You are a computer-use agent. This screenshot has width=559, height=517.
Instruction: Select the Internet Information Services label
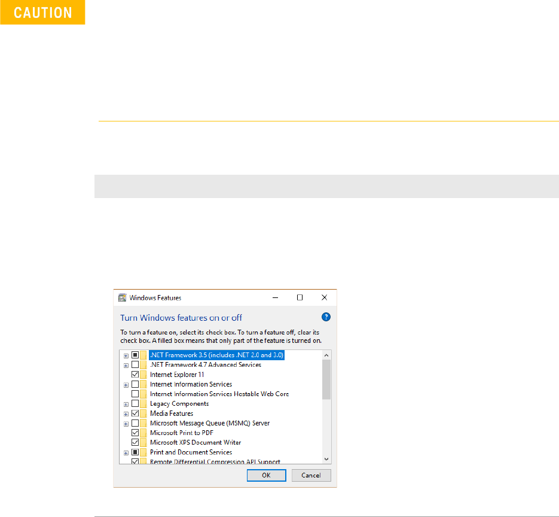click(x=191, y=384)
